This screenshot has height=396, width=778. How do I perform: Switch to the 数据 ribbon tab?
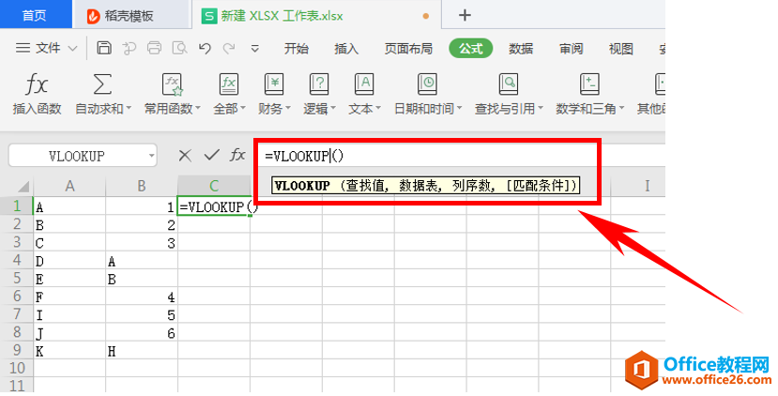click(x=521, y=49)
